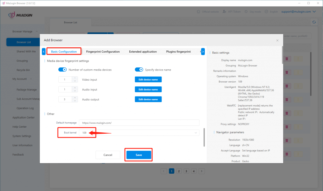
Task: Decrease the Video input count
Action: [x=75, y=81]
